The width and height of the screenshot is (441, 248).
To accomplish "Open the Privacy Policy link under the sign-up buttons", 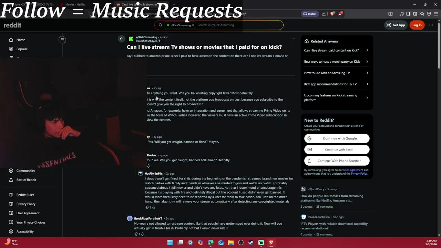I will pyautogui.click(x=359, y=174).
